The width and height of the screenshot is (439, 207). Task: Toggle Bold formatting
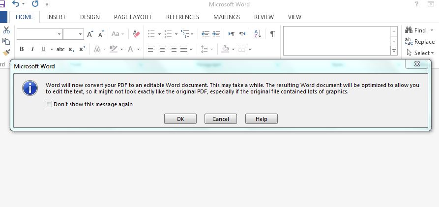click(x=22, y=49)
